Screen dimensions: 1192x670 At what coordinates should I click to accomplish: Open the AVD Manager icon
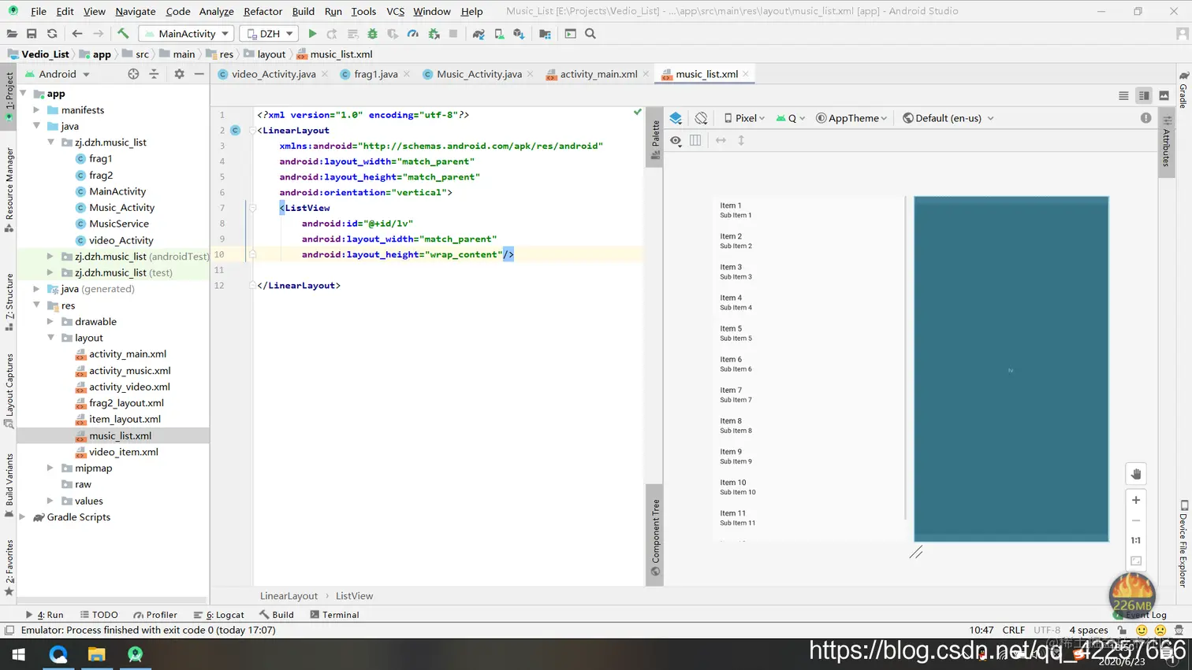499,34
